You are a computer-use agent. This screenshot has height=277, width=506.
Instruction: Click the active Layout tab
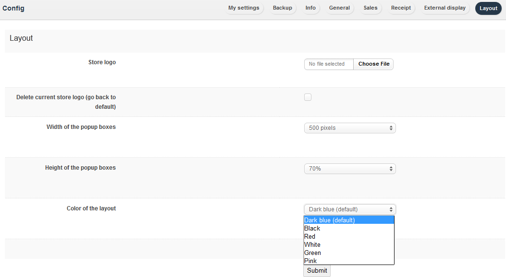point(488,8)
